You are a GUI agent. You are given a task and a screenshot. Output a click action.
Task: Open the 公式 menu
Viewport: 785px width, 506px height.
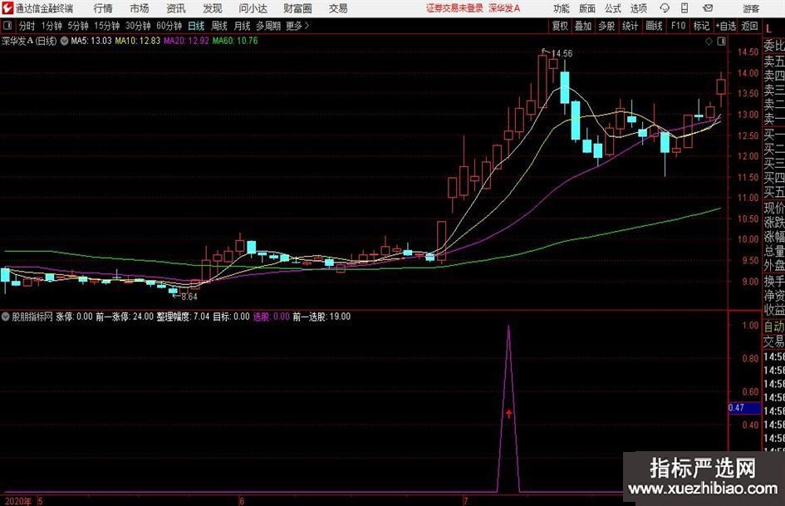[x=613, y=8]
